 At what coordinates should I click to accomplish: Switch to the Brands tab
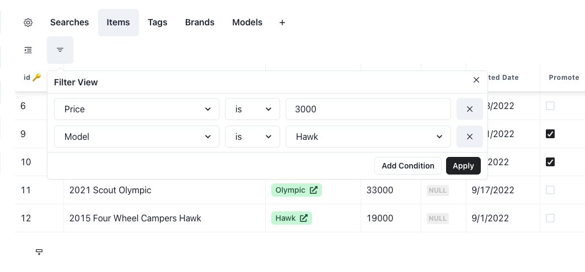(x=200, y=23)
